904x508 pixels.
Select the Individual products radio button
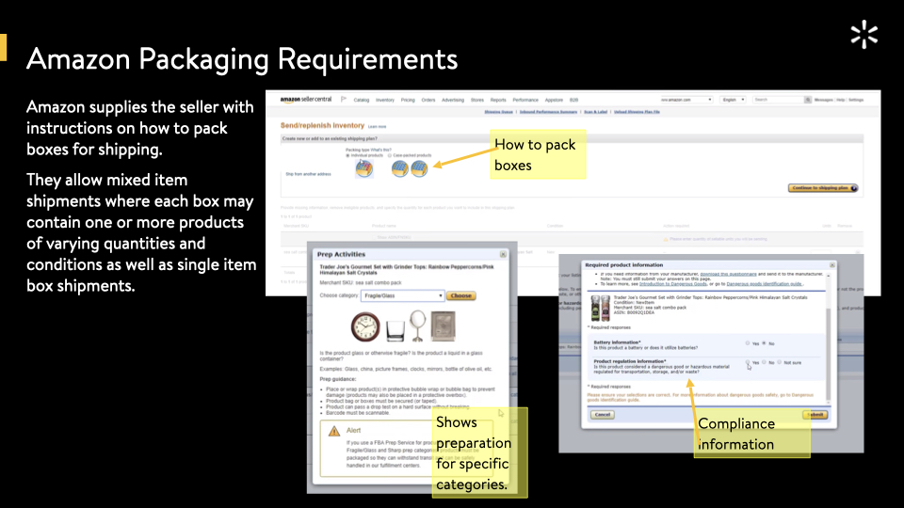point(347,155)
